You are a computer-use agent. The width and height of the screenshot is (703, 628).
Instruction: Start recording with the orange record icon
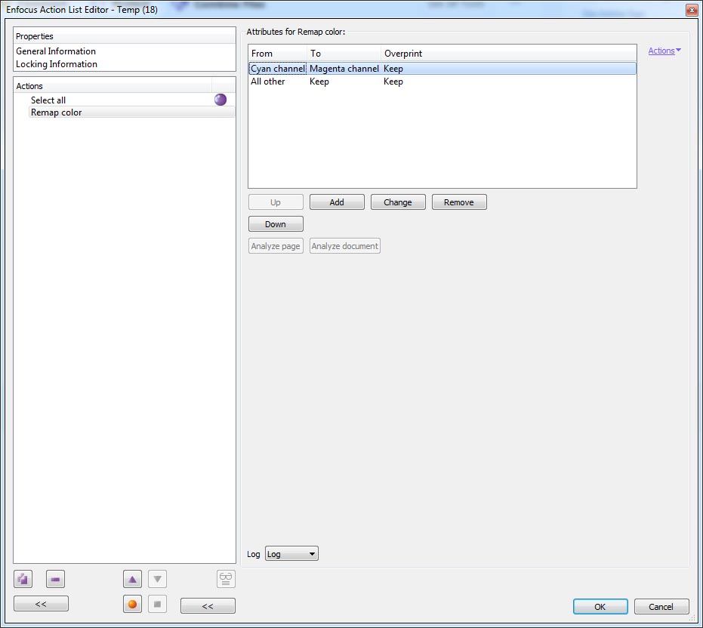pyautogui.click(x=132, y=605)
